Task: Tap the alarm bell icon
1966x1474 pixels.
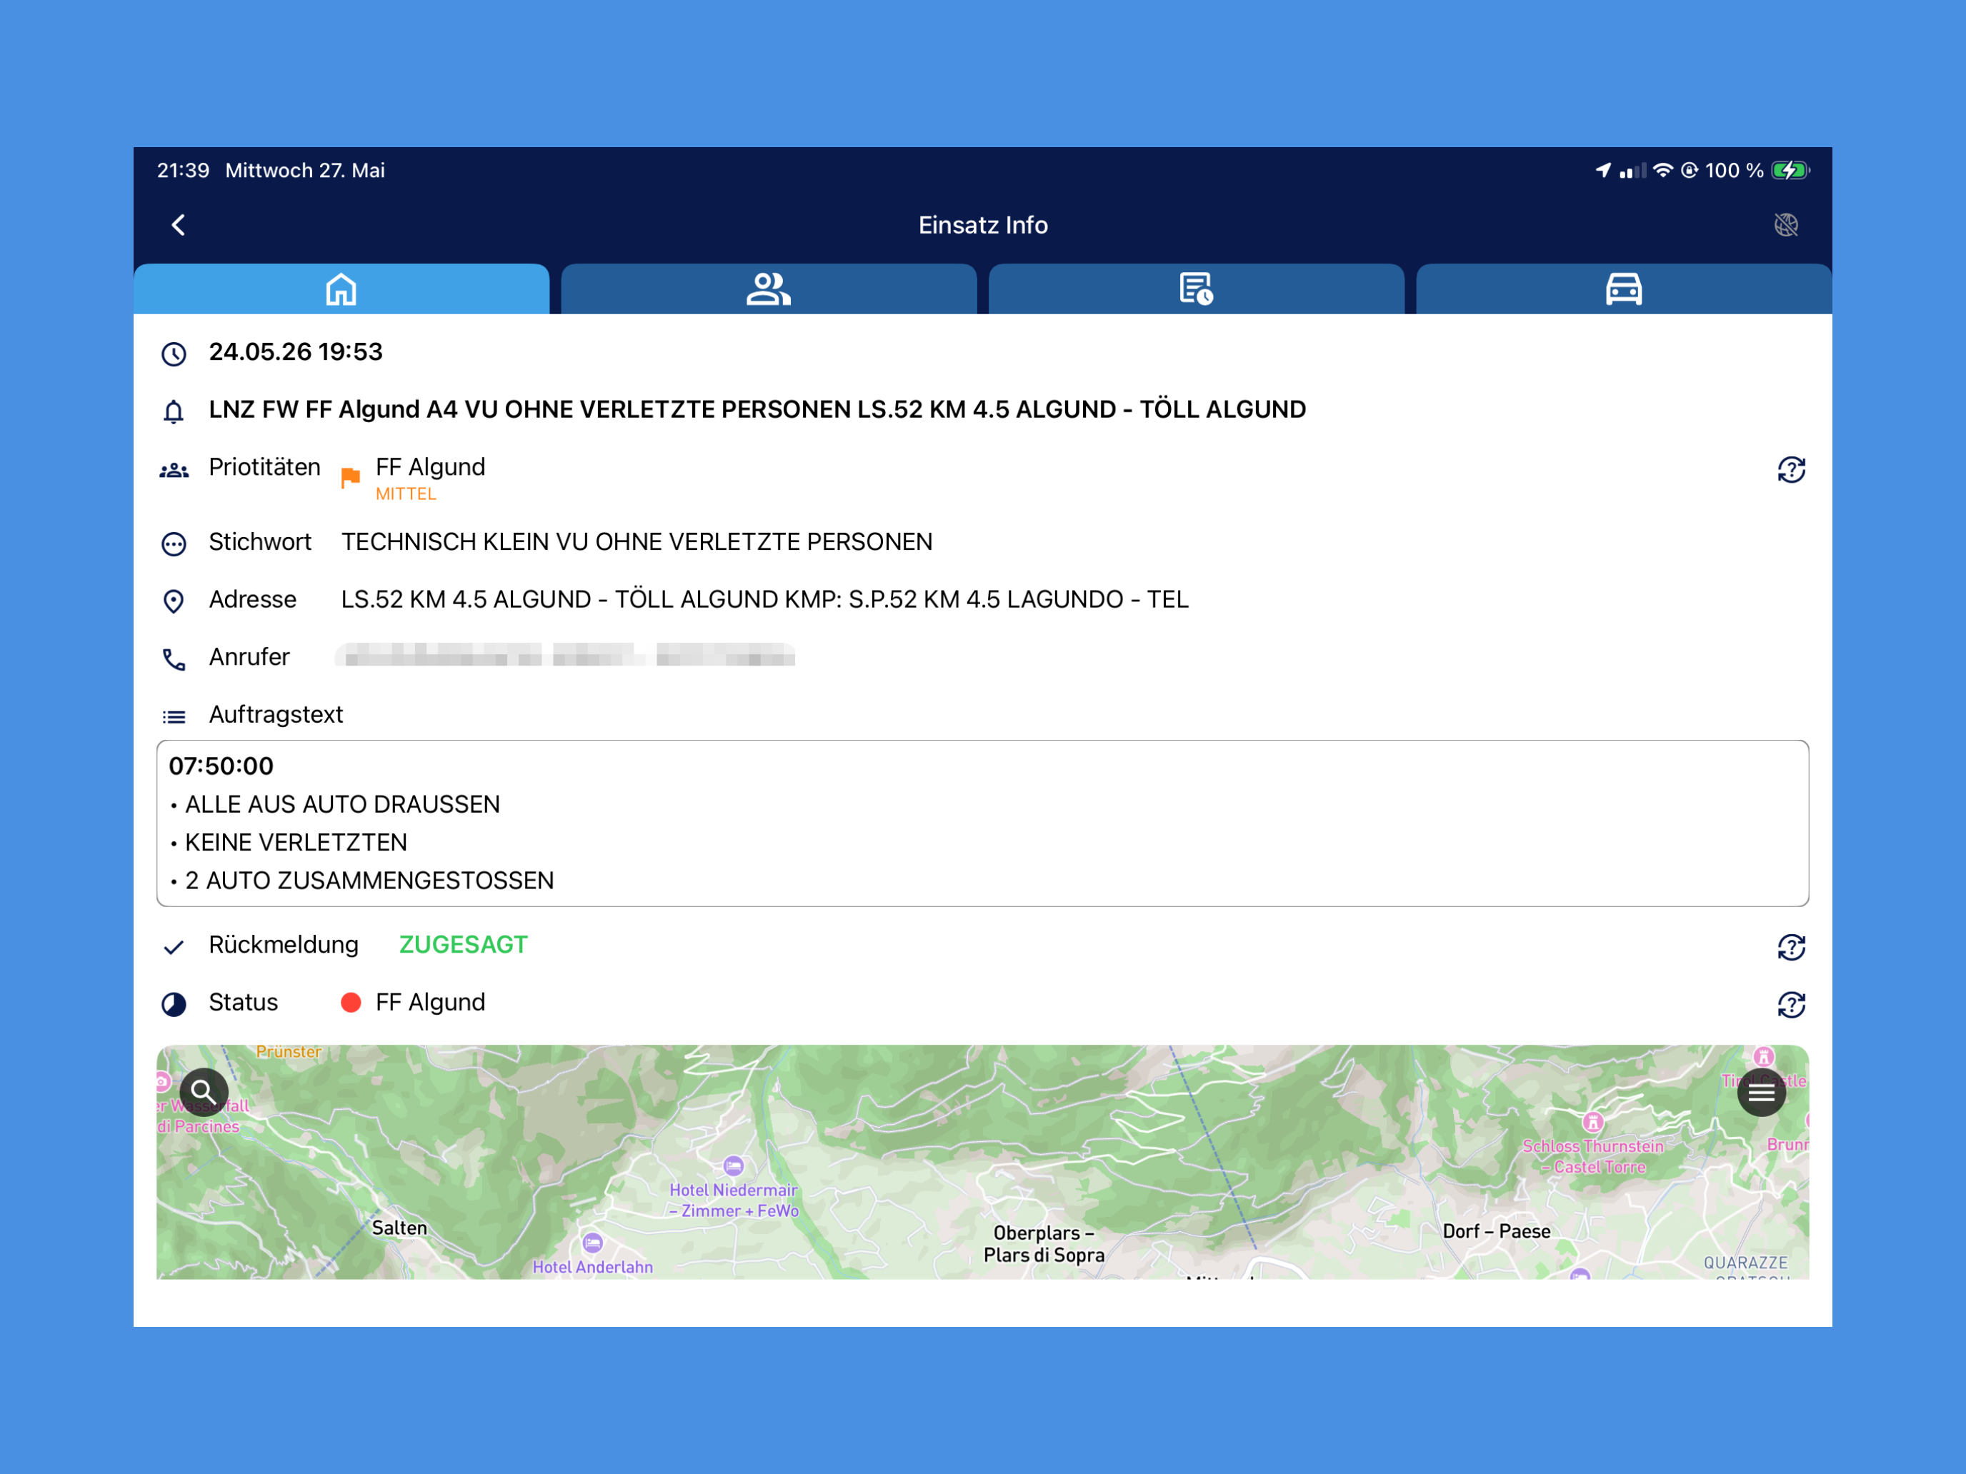Action: coord(174,411)
